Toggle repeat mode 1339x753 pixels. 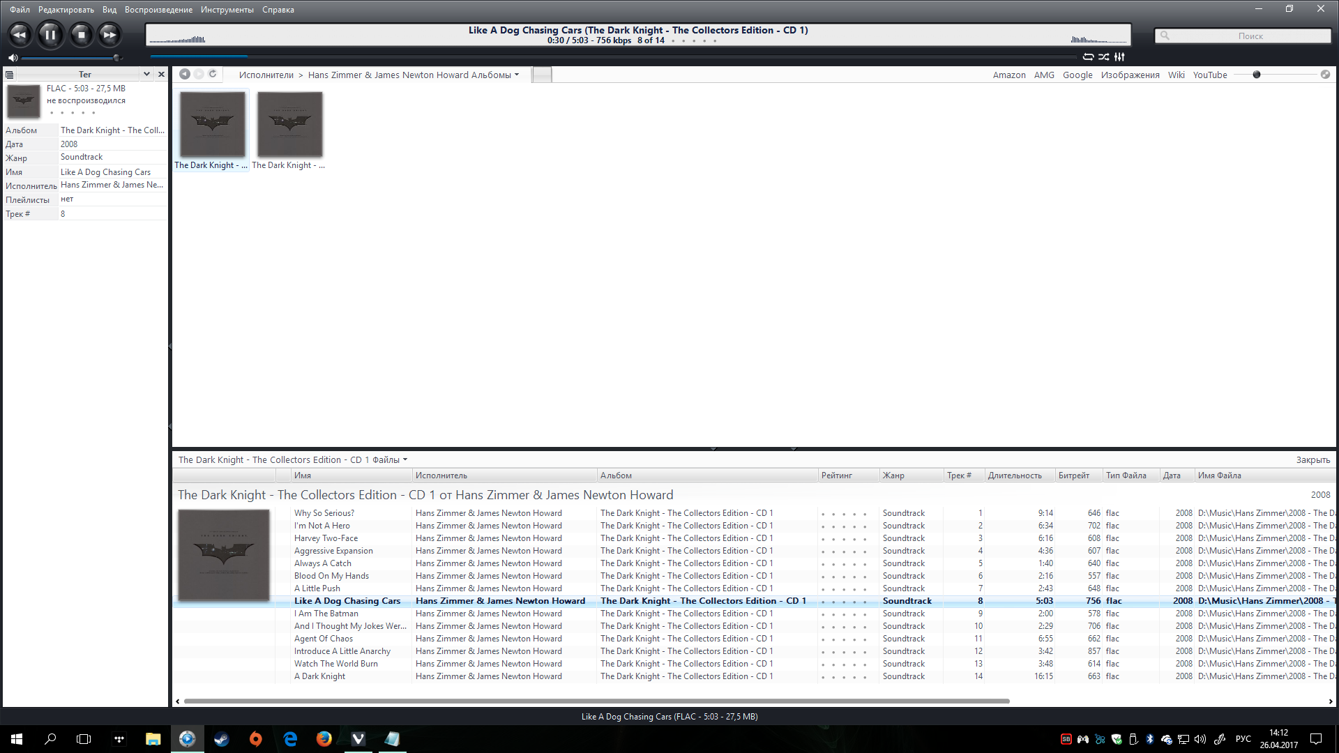point(1088,57)
